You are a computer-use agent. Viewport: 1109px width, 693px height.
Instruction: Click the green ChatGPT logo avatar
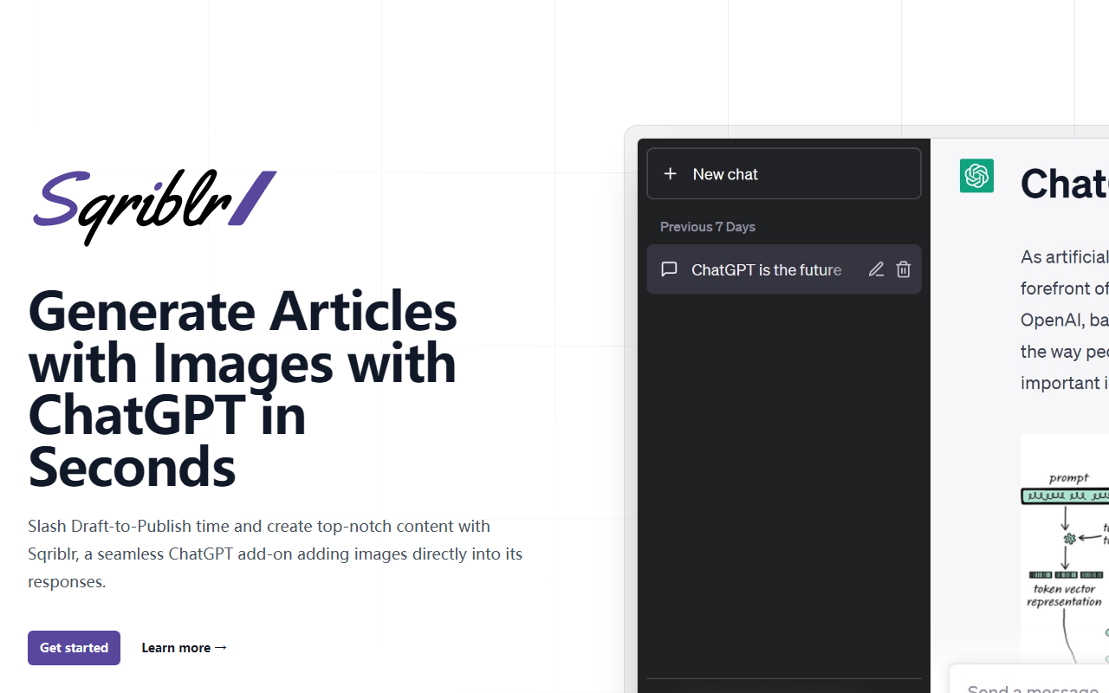976,176
